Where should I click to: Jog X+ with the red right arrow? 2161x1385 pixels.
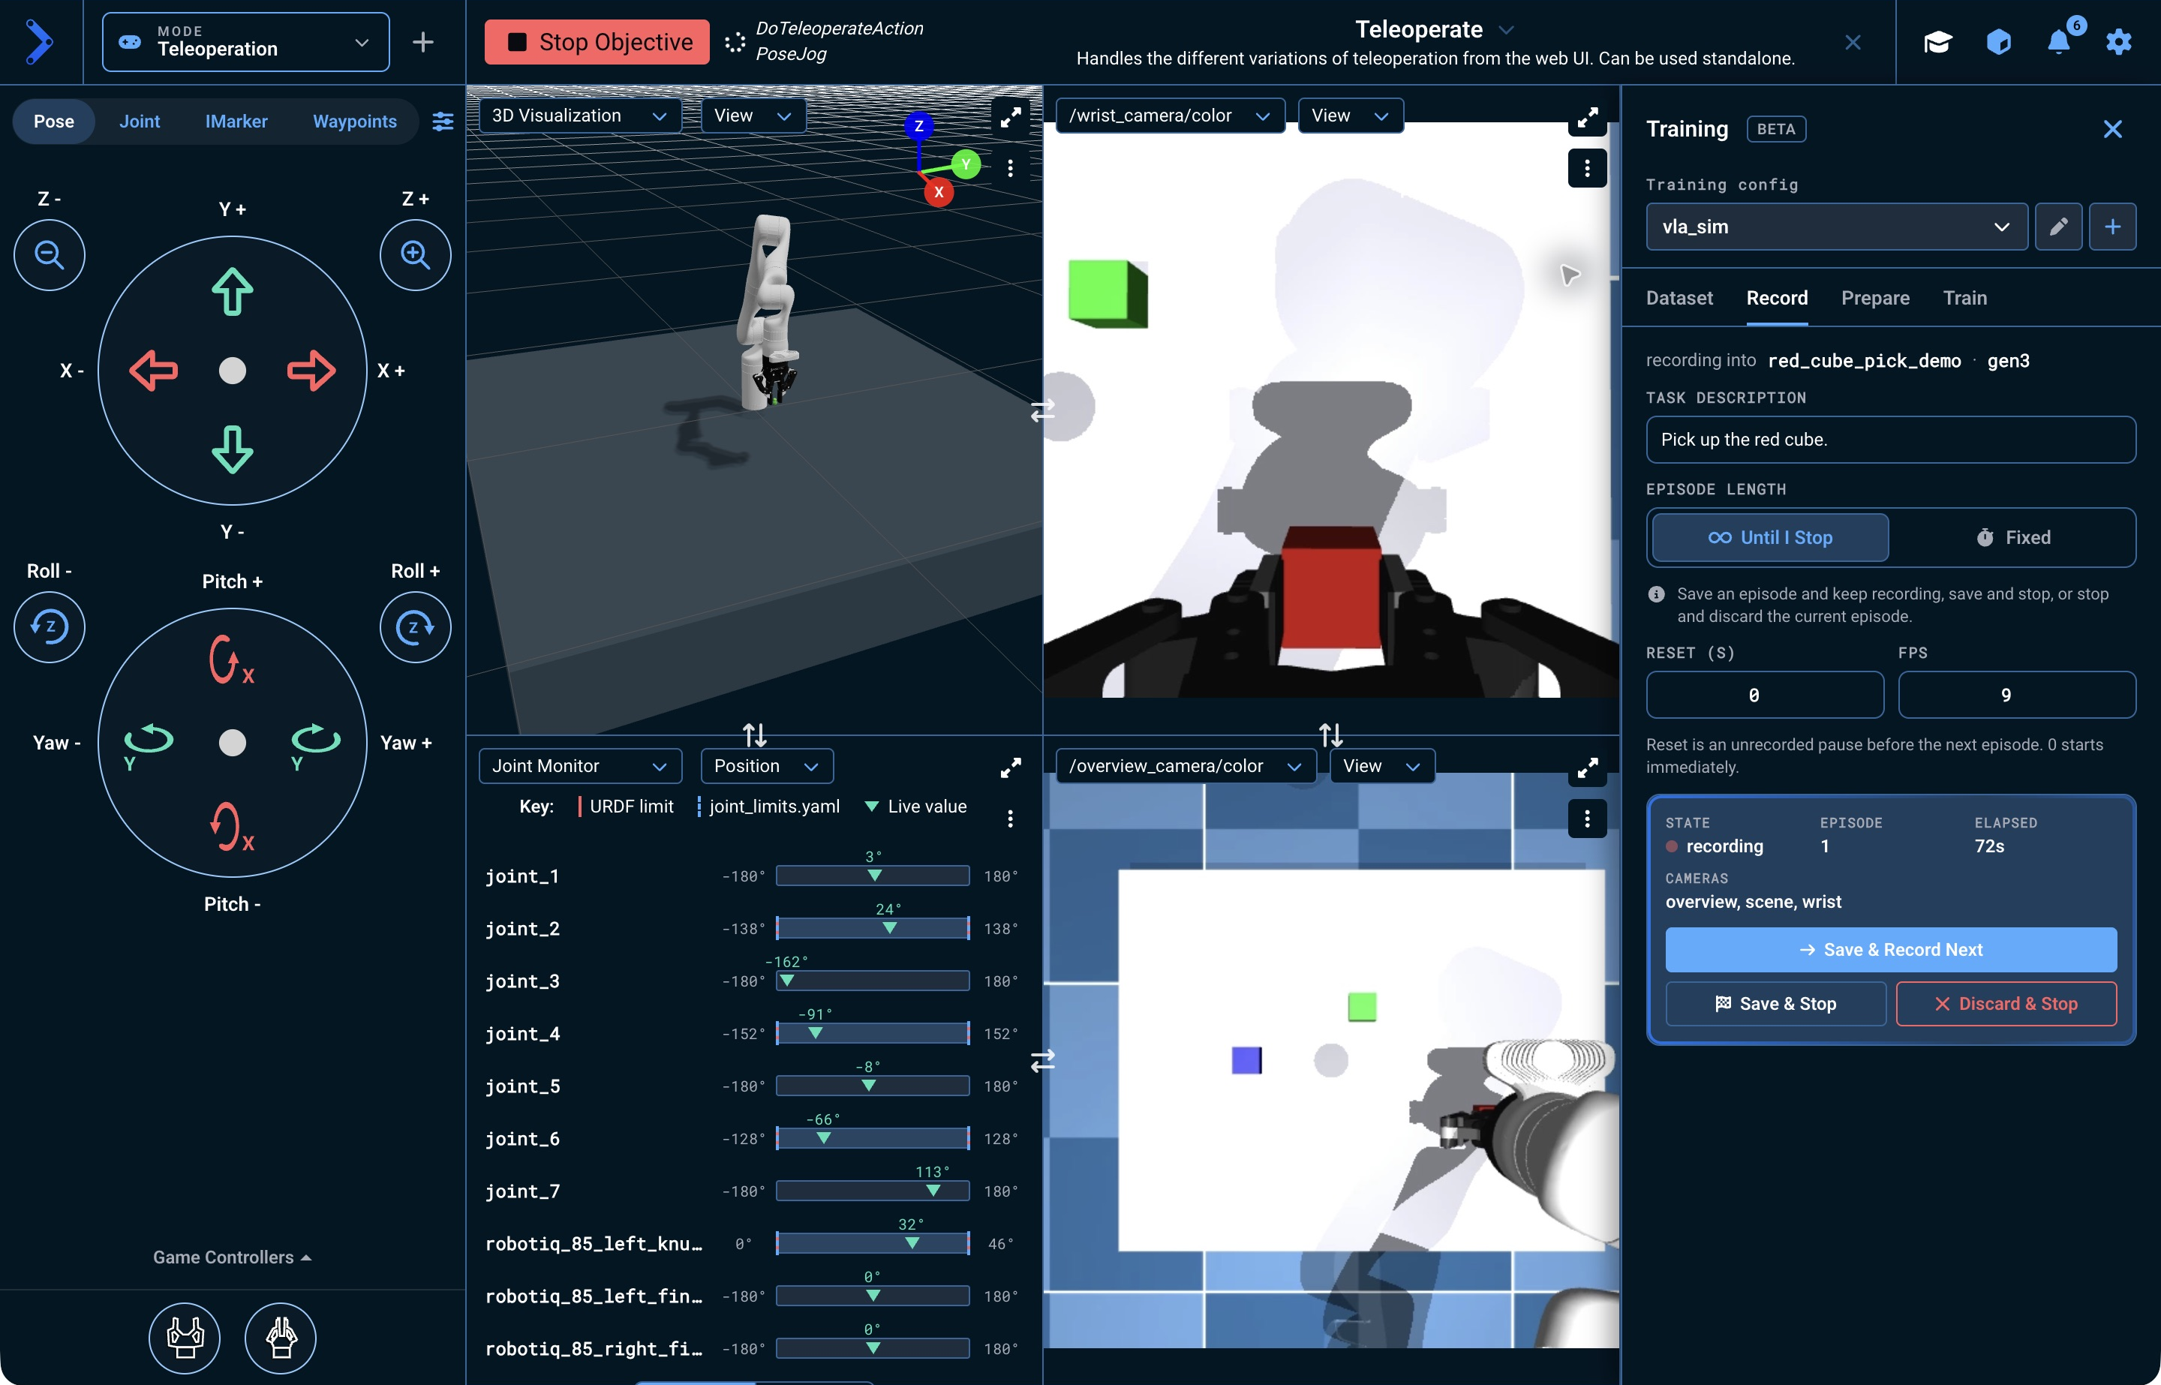click(x=311, y=371)
